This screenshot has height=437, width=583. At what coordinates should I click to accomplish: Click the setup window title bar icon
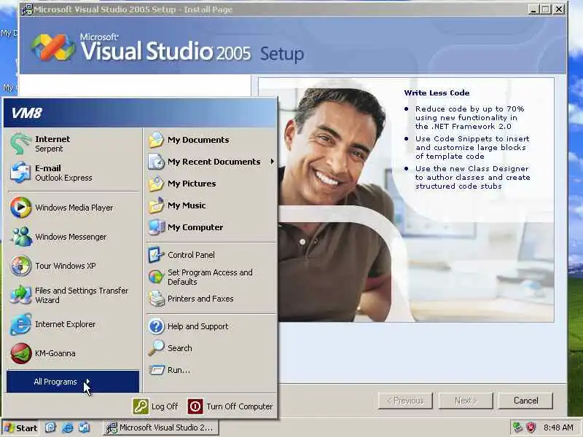point(27,9)
